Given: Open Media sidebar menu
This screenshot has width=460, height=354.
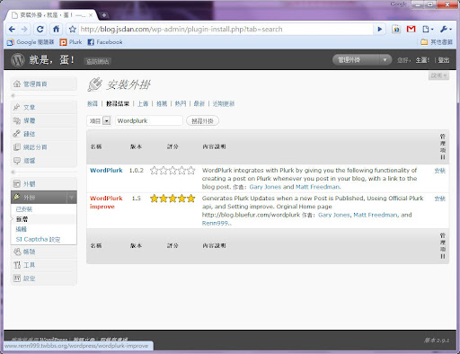Looking at the screenshot, I should coord(44,120).
